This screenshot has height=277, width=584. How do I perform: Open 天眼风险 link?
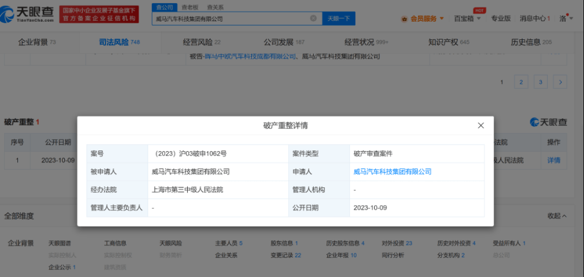pos(170,244)
